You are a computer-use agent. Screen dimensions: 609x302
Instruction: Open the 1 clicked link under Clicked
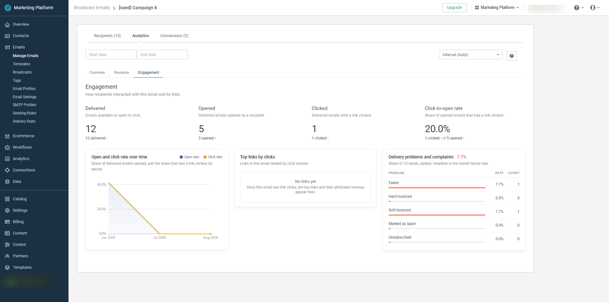click(320, 138)
